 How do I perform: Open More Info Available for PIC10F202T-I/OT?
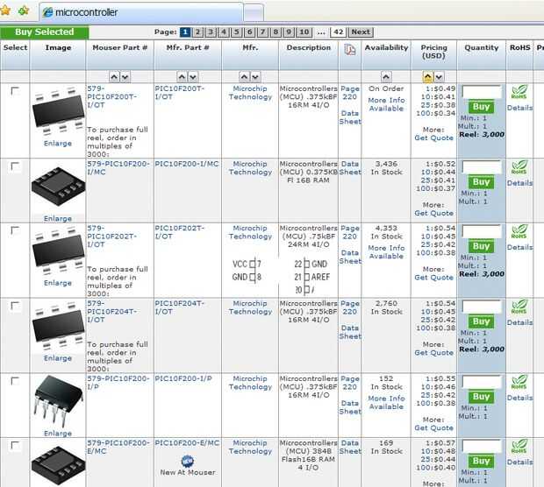pos(386,252)
